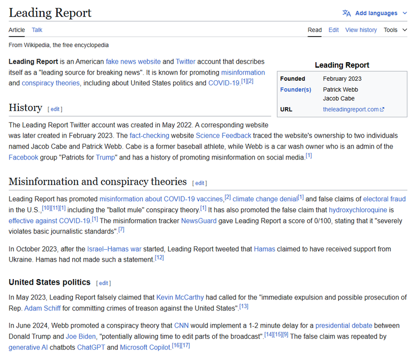Edit the History section

click(55, 109)
